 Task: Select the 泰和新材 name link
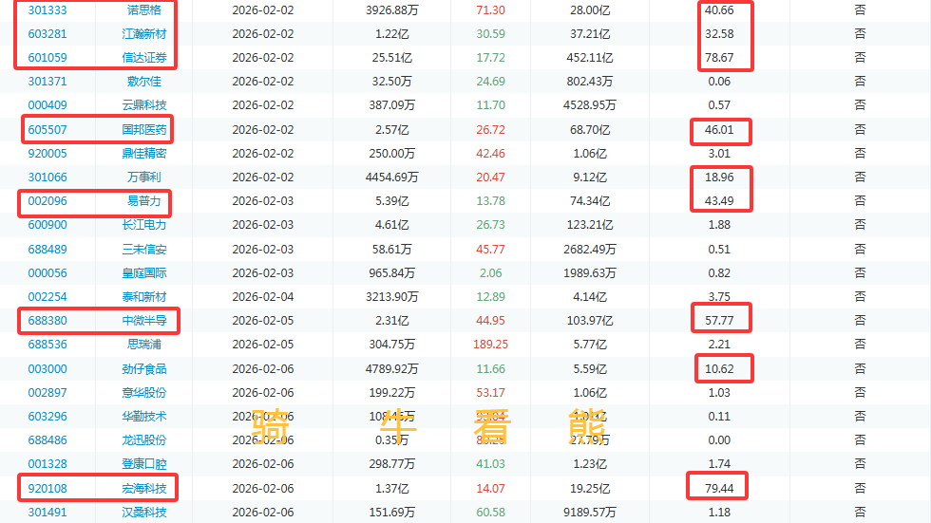coord(144,297)
